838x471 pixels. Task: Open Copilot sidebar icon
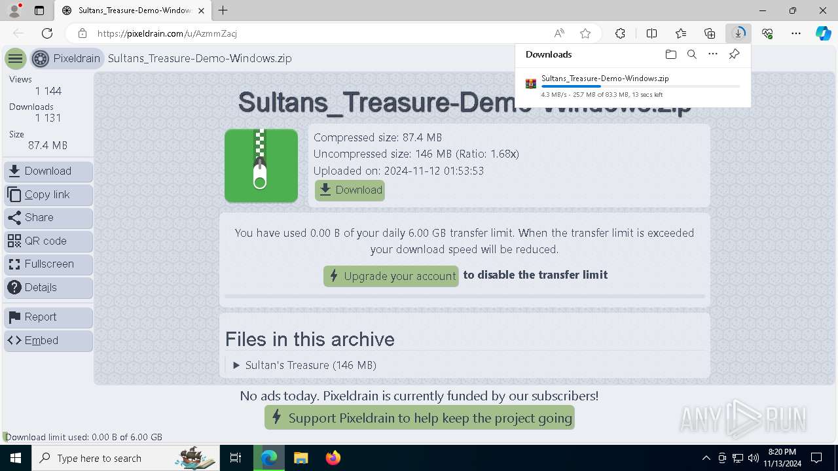tap(823, 33)
